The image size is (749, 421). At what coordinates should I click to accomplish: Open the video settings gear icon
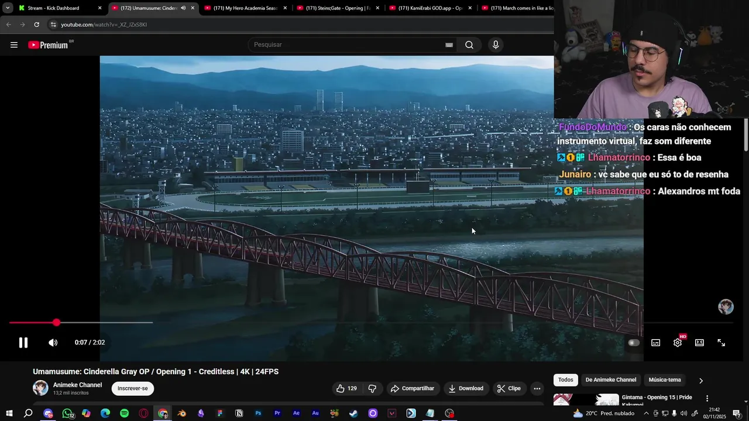point(678,343)
